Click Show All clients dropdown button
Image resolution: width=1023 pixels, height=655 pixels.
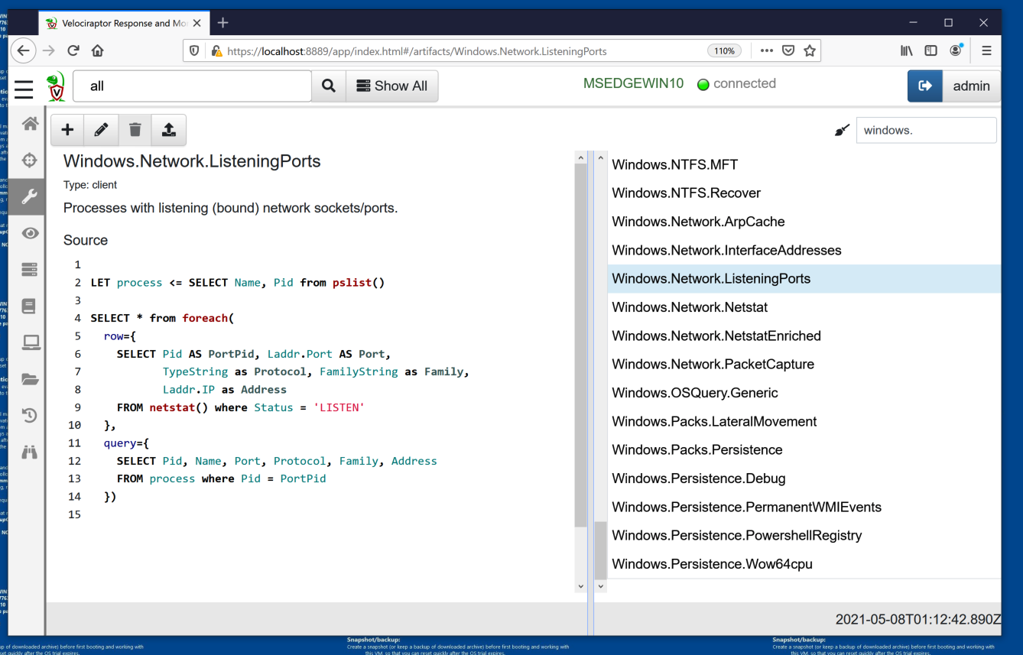point(392,86)
